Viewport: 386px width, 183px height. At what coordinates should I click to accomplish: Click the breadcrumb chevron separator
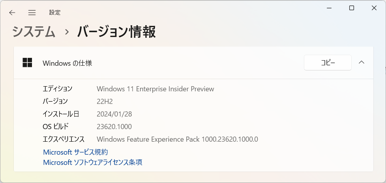pyautogui.click(x=66, y=32)
